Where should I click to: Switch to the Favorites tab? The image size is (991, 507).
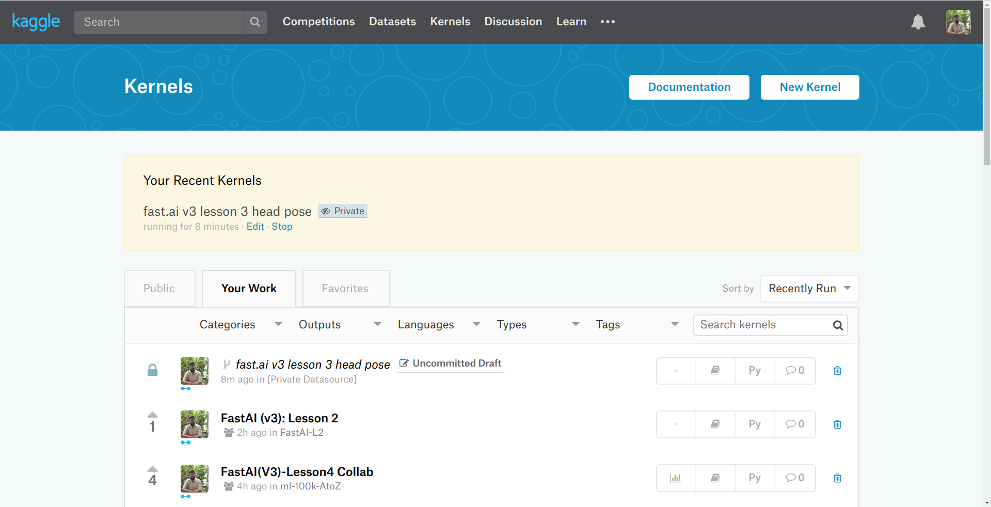(x=345, y=289)
